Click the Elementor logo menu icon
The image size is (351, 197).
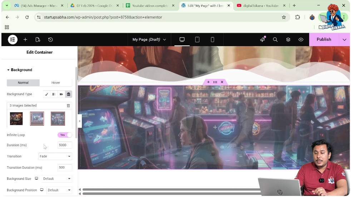(x=13, y=40)
